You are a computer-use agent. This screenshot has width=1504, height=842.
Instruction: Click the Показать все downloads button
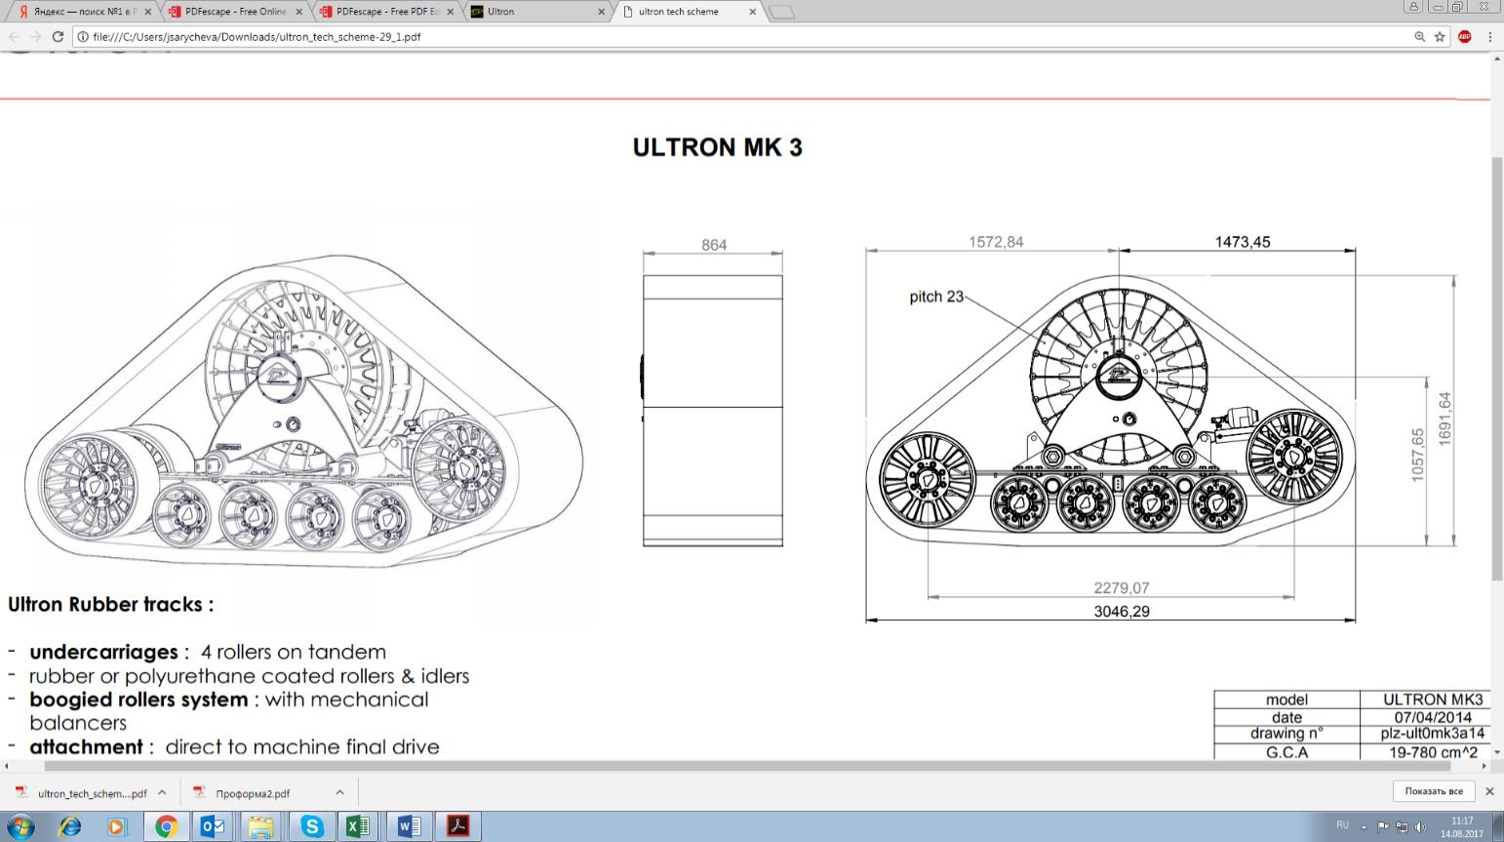[x=1434, y=791]
